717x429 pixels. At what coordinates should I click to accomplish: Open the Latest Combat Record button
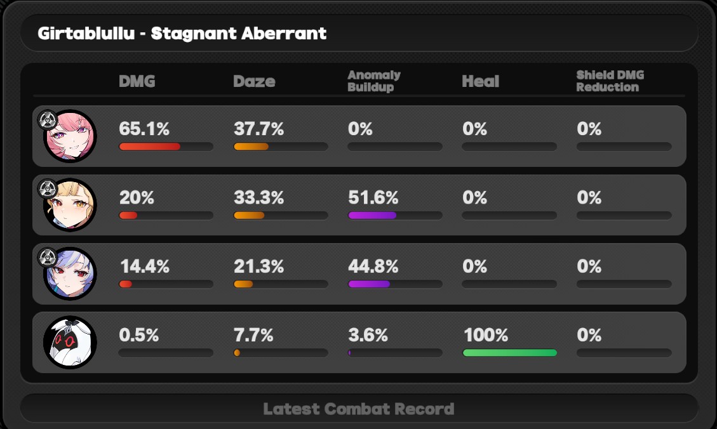[x=359, y=409]
